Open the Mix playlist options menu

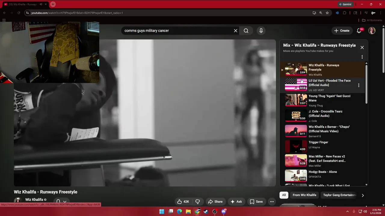[x=362, y=57]
